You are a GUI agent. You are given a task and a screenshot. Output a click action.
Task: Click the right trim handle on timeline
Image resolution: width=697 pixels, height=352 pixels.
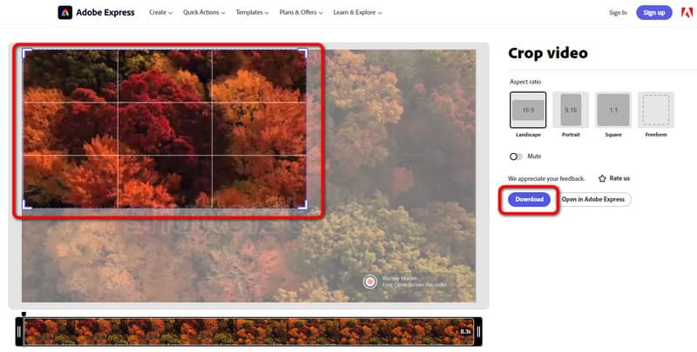(478, 332)
